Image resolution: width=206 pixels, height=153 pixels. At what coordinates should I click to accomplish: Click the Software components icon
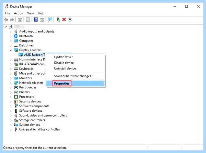click(x=16, y=106)
